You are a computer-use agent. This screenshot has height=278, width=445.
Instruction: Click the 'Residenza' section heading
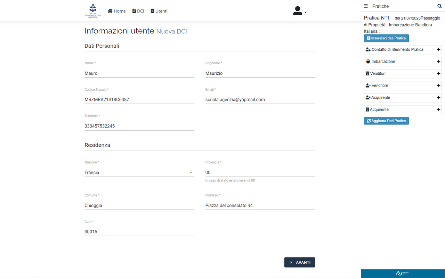[97, 145]
